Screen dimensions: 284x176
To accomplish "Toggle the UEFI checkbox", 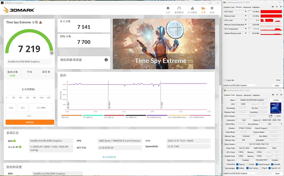I will point(275,116).
